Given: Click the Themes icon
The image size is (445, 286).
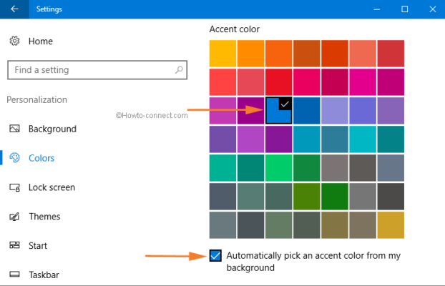Looking at the screenshot, I should pos(14,217).
